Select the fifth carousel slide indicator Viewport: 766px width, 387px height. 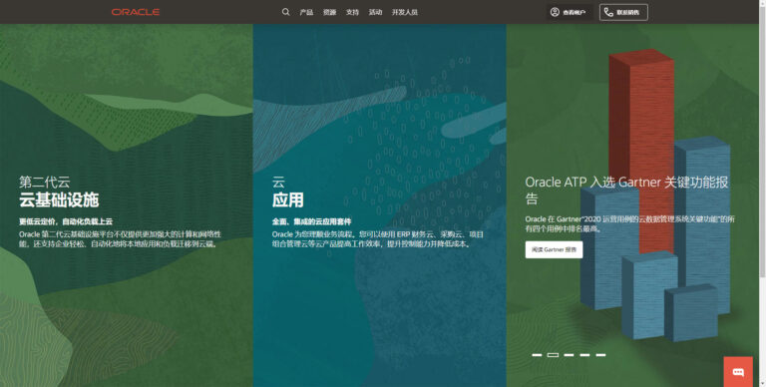click(600, 355)
